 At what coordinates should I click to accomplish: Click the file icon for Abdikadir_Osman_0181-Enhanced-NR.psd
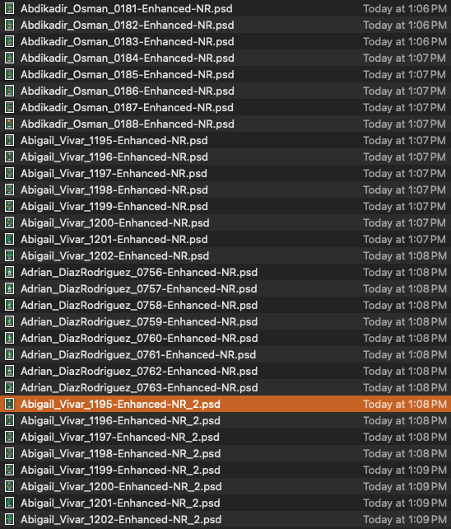tap(9, 8)
